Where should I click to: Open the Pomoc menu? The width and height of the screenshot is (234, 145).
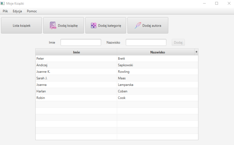click(32, 11)
